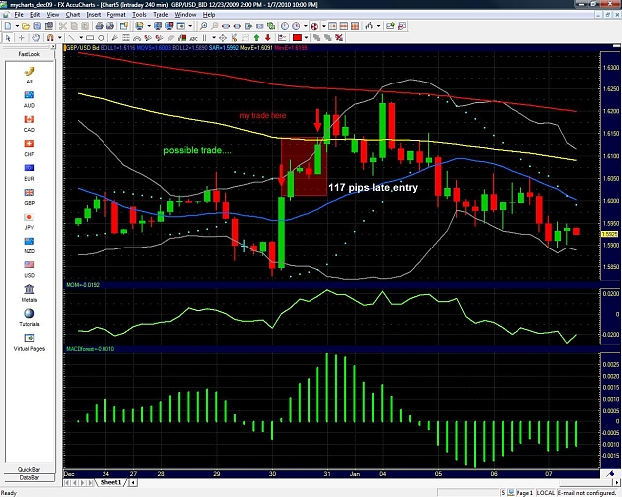Click the MOM indicator label
Screen dimensions: 622x497
pyautogui.click(x=83, y=285)
